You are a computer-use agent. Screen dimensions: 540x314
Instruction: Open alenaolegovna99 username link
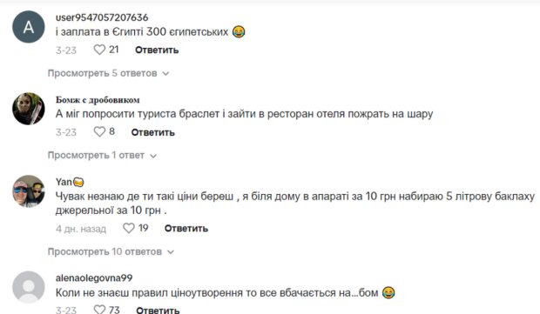(94, 277)
